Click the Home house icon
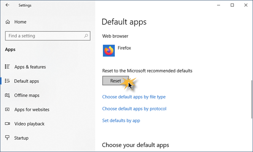 8,22
